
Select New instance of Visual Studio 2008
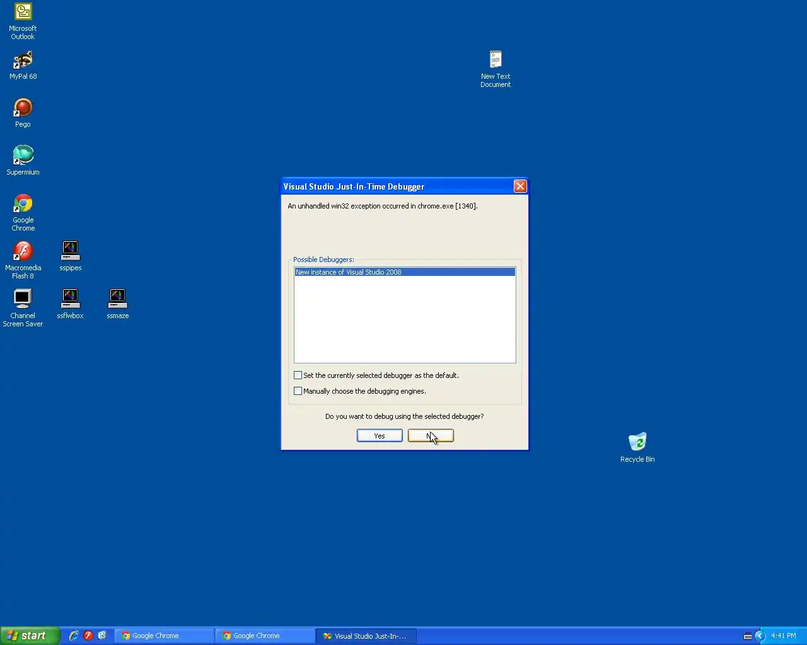point(405,272)
